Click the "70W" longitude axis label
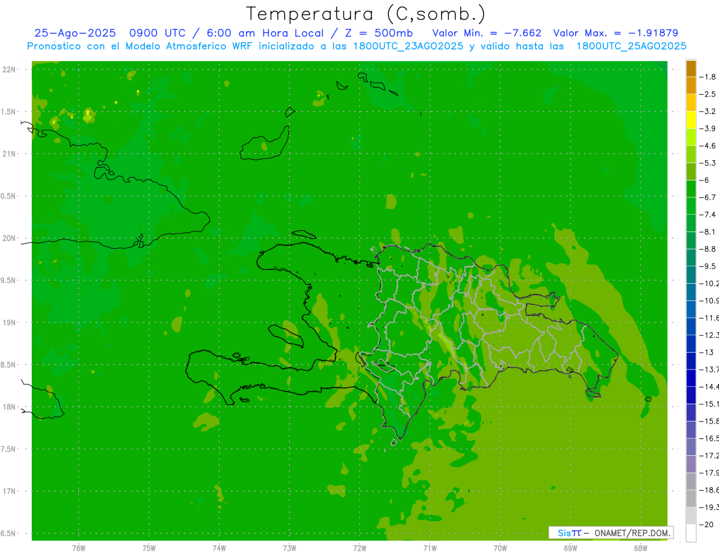The width and height of the screenshot is (719, 556). pos(500,548)
